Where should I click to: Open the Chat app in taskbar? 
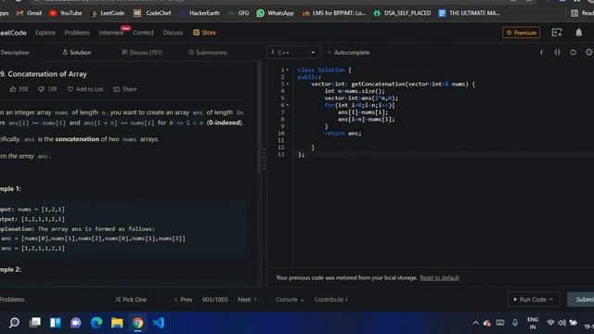[76, 323]
